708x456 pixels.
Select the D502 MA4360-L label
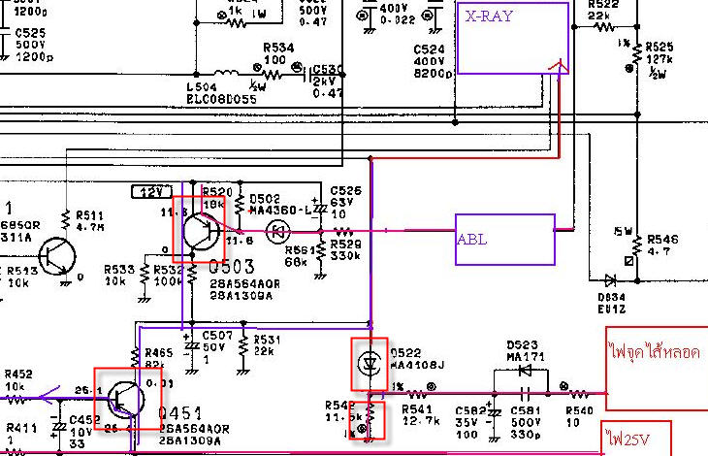tap(280, 205)
